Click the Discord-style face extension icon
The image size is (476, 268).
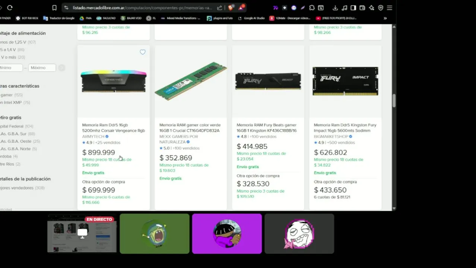click(294, 7)
